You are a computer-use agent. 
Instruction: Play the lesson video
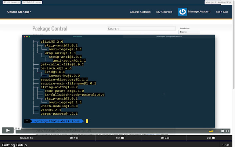click(8, 130)
